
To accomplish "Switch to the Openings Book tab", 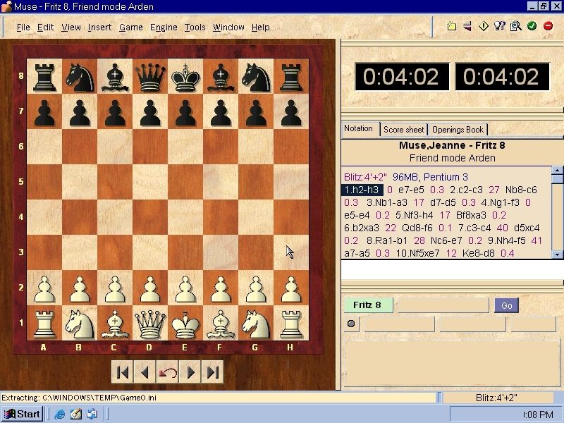I will 458,130.
